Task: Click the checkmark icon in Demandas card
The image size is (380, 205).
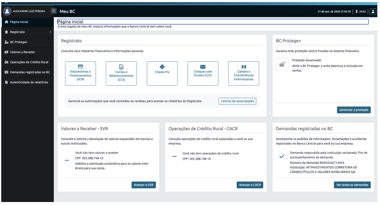Action: point(281,157)
